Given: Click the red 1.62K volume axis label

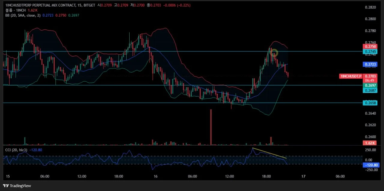Looking at the screenshot, I should pos(369,143).
